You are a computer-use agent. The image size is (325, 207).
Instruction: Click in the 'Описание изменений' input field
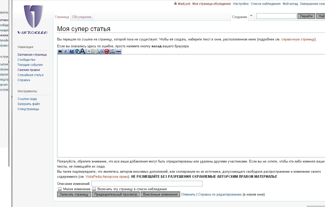(147, 184)
